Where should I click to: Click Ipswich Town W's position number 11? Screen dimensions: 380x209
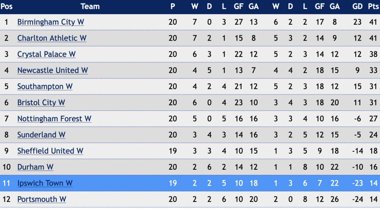[6, 183]
